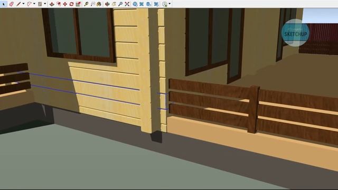This screenshot has width=338, height=190.
Task: Choose the Select arrow tool
Action: pyautogui.click(x=4, y=4)
